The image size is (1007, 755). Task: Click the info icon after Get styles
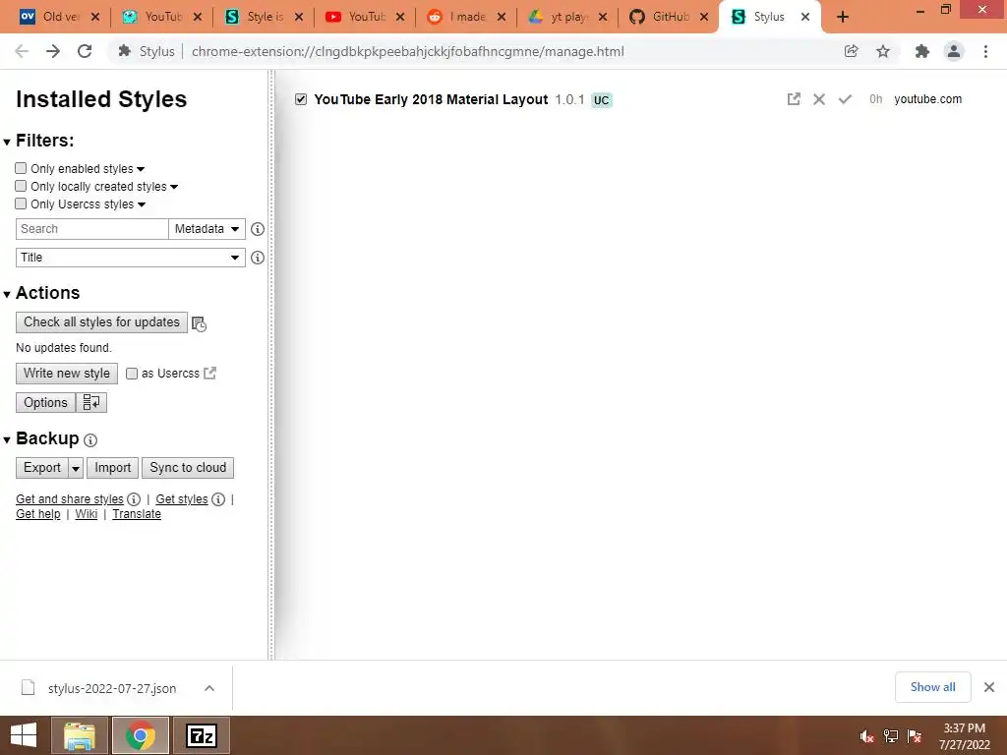click(x=218, y=498)
